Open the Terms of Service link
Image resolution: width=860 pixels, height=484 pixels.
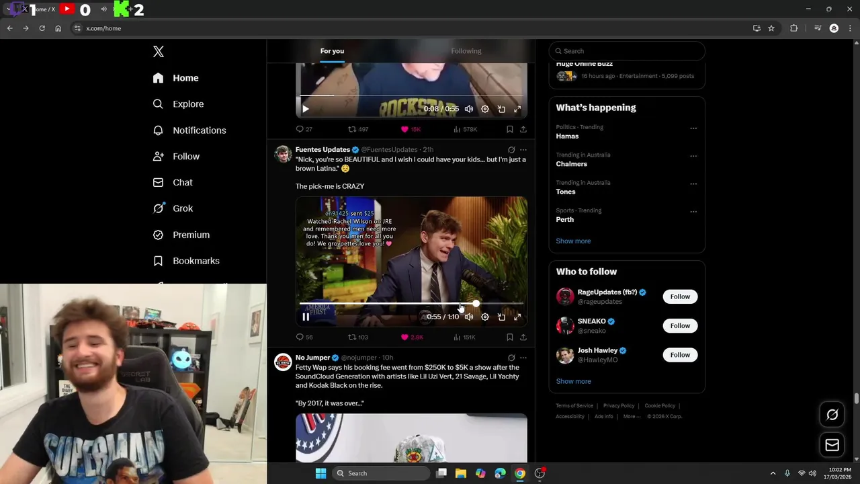(x=574, y=406)
